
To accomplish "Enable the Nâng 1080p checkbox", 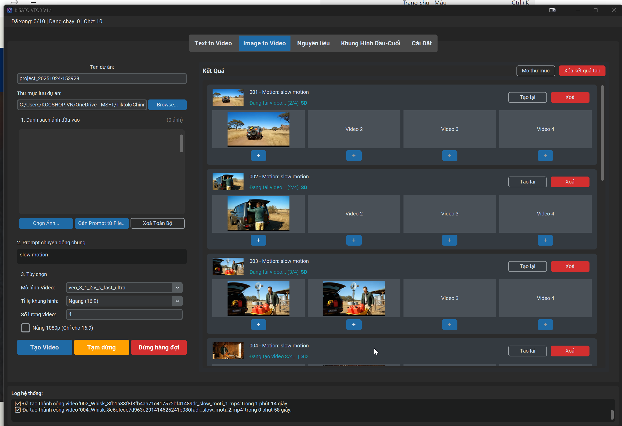I will pos(26,328).
